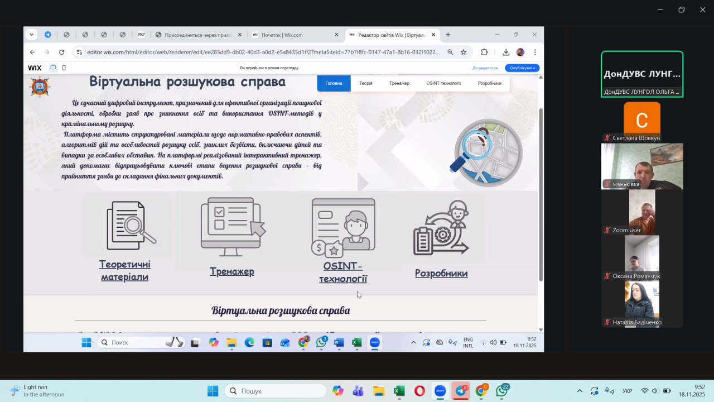Open the УКР input language switcher
The width and height of the screenshot is (714, 402).
(627, 391)
